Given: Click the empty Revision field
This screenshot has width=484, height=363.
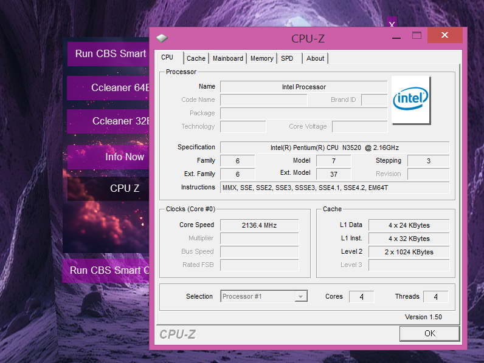Looking at the screenshot, I should (429, 174).
